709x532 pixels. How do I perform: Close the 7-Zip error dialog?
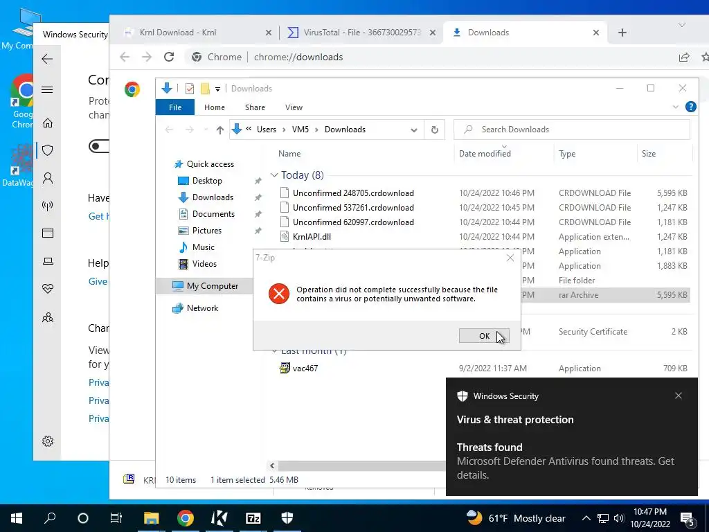pos(510,258)
